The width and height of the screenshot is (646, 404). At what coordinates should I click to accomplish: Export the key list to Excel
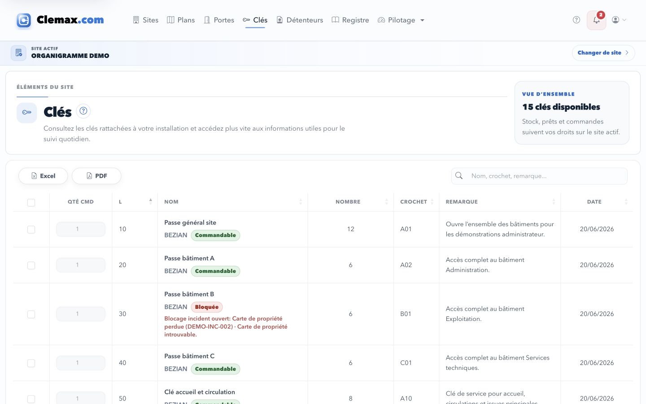pos(43,176)
